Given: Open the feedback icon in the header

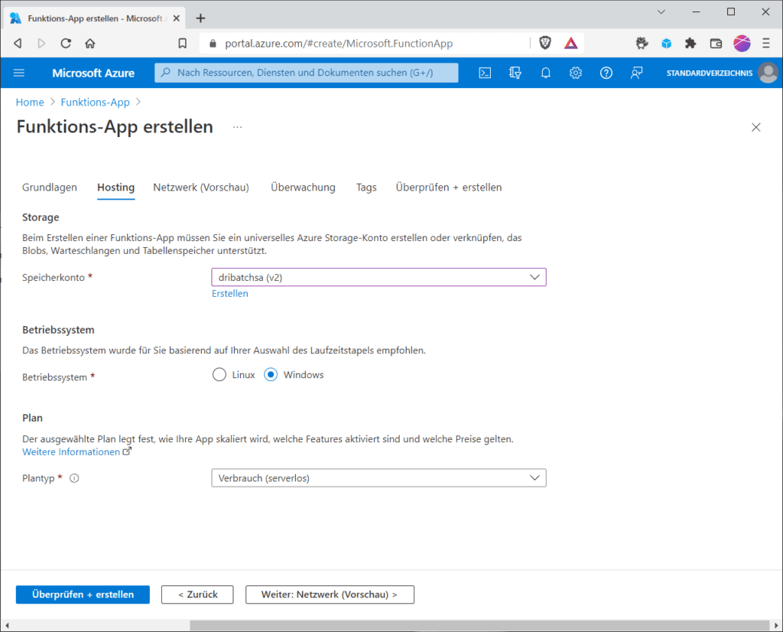Looking at the screenshot, I should [x=636, y=73].
